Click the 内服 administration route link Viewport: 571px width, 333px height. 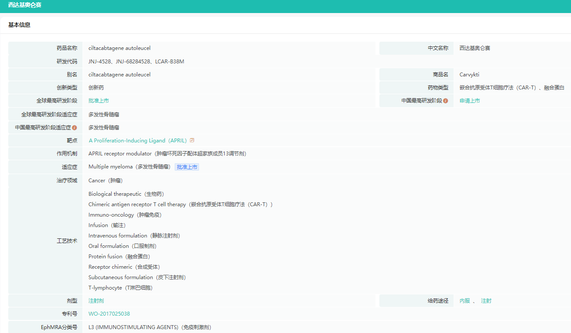(x=465, y=300)
